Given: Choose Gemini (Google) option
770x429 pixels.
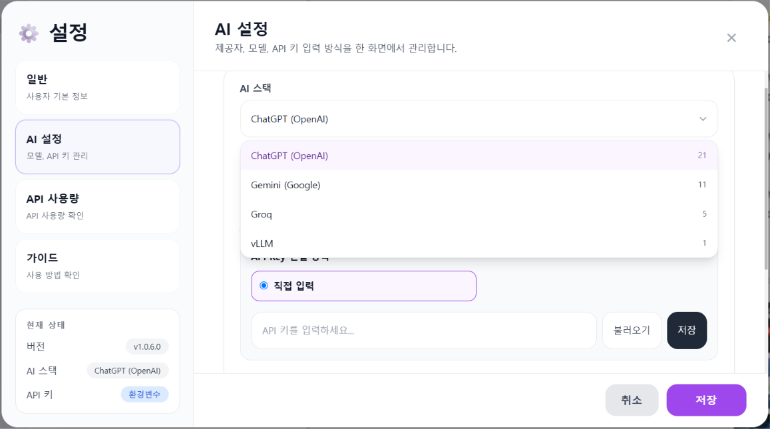Looking at the screenshot, I should [479, 185].
